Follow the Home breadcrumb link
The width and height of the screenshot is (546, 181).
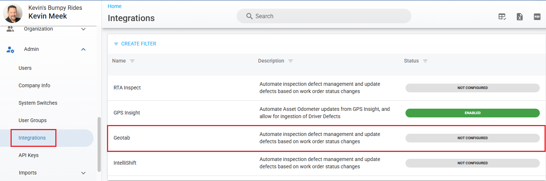(115, 6)
